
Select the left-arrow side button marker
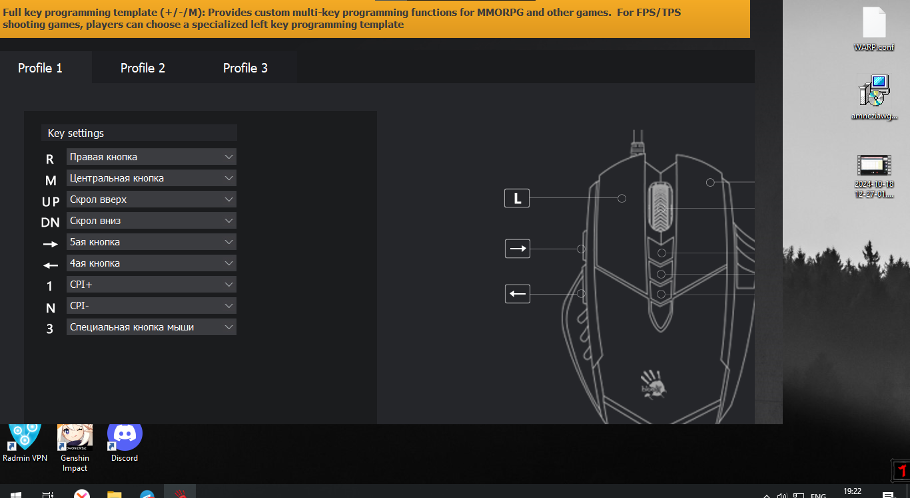[518, 293]
